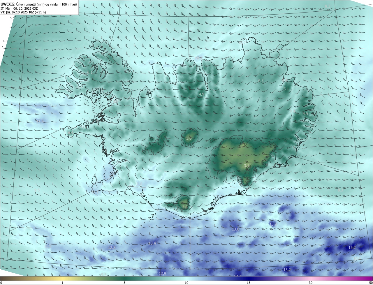Click the 13.6 value label south of Iceland
This screenshot has width=373, height=285.
235,229
